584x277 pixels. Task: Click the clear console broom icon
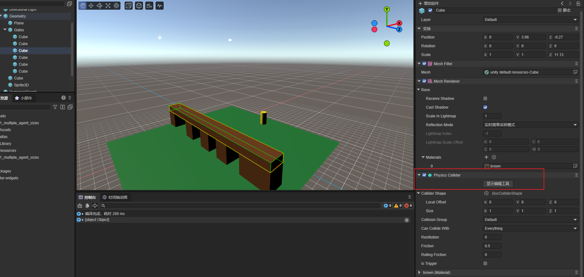80,206
